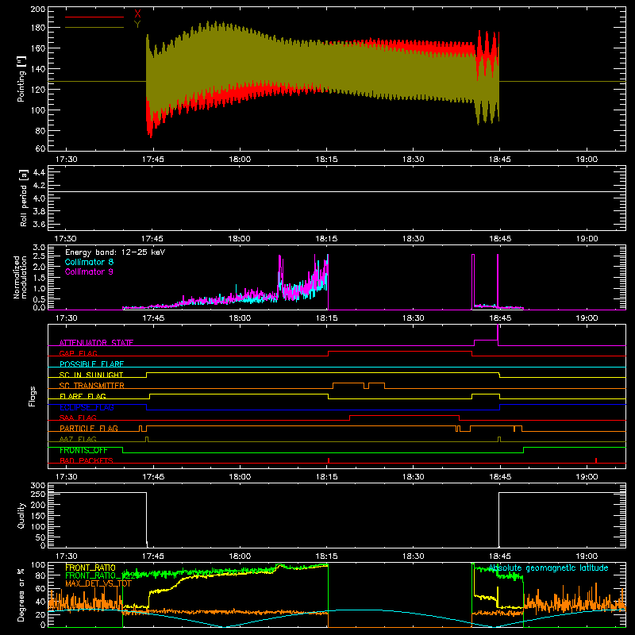Click the 'POSSIBLE_FLARE' flag label
The height and width of the screenshot is (635, 635).
click(x=91, y=364)
